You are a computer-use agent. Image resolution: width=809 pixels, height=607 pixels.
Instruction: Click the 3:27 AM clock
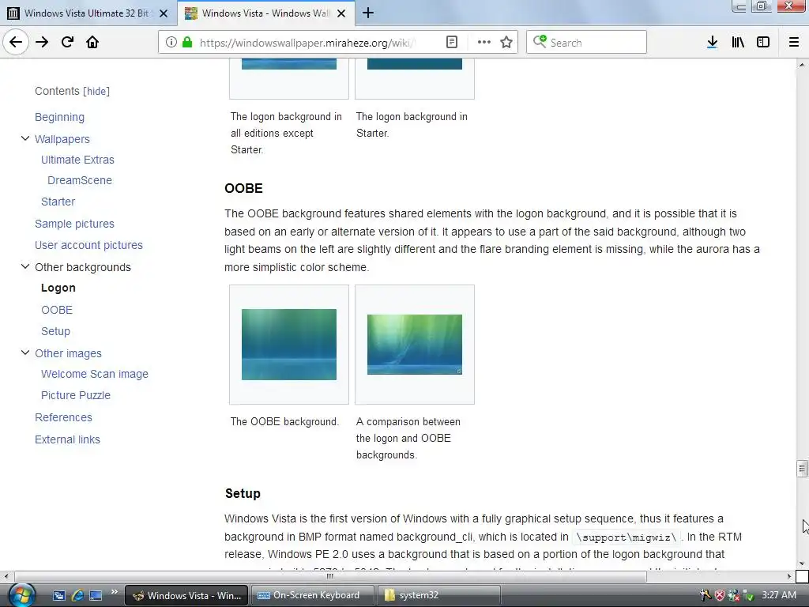click(x=778, y=595)
